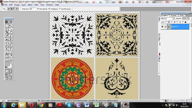The height and width of the screenshot is (108, 192).
Task: Select the Hand tool
Action: [7, 59]
